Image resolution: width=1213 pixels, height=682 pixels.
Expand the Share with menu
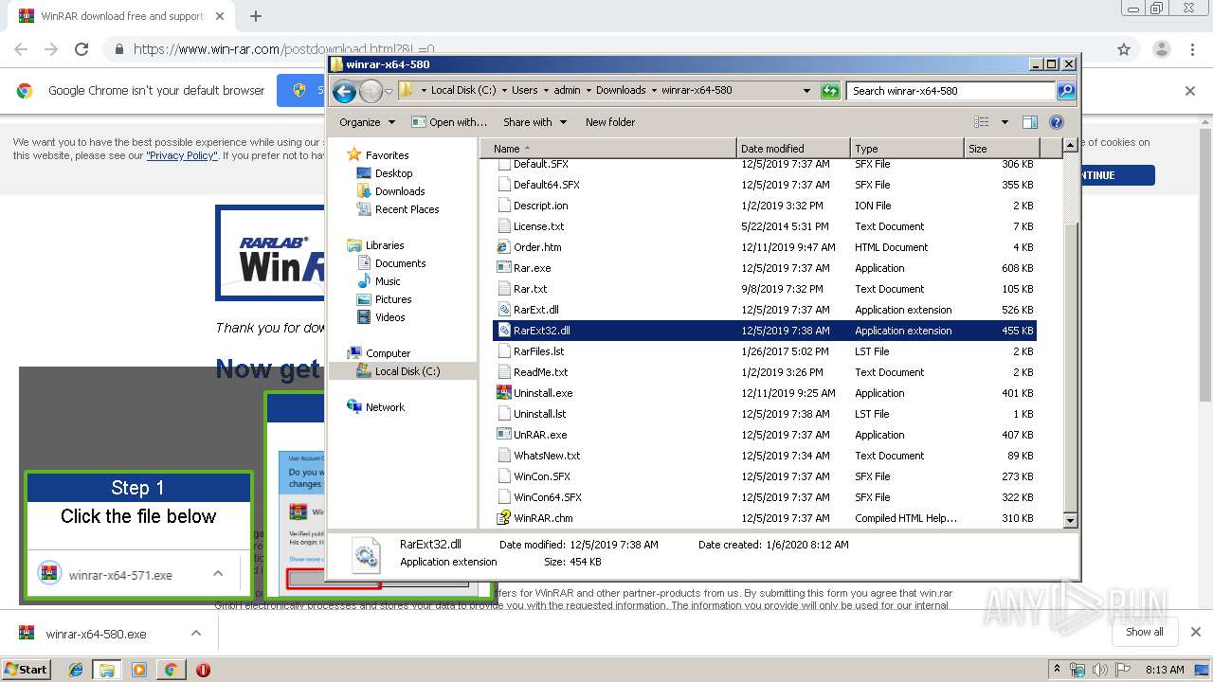click(535, 122)
